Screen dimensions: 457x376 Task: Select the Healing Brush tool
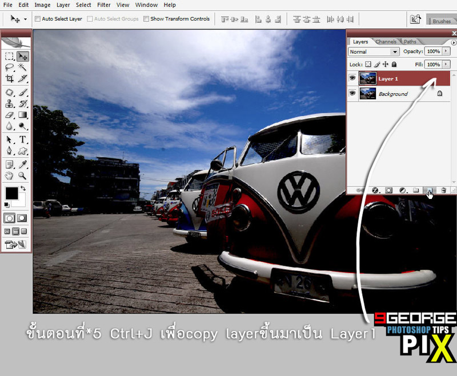[9, 93]
